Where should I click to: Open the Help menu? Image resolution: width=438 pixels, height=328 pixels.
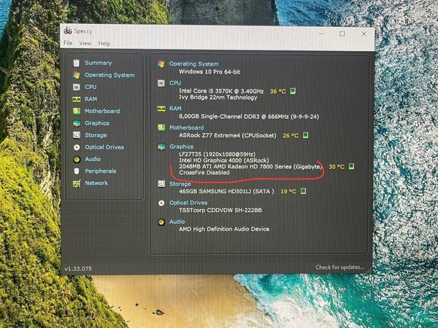point(104,44)
